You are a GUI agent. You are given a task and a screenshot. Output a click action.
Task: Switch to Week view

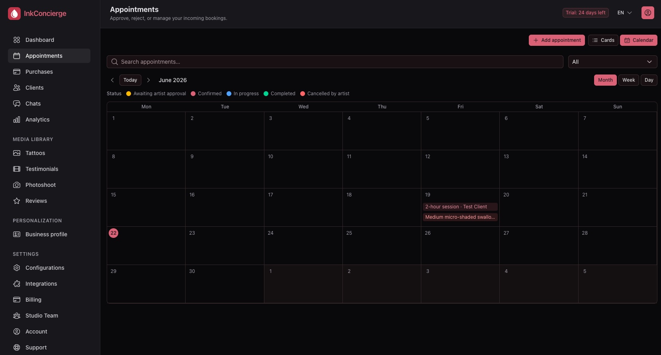(x=629, y=80)
